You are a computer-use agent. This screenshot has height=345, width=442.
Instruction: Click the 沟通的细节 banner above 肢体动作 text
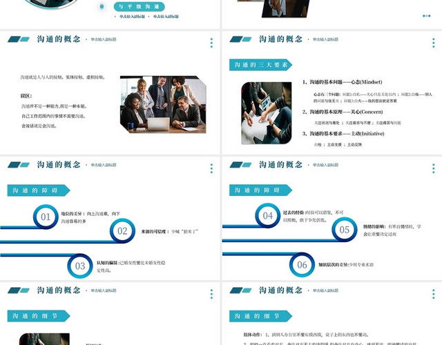261,316
